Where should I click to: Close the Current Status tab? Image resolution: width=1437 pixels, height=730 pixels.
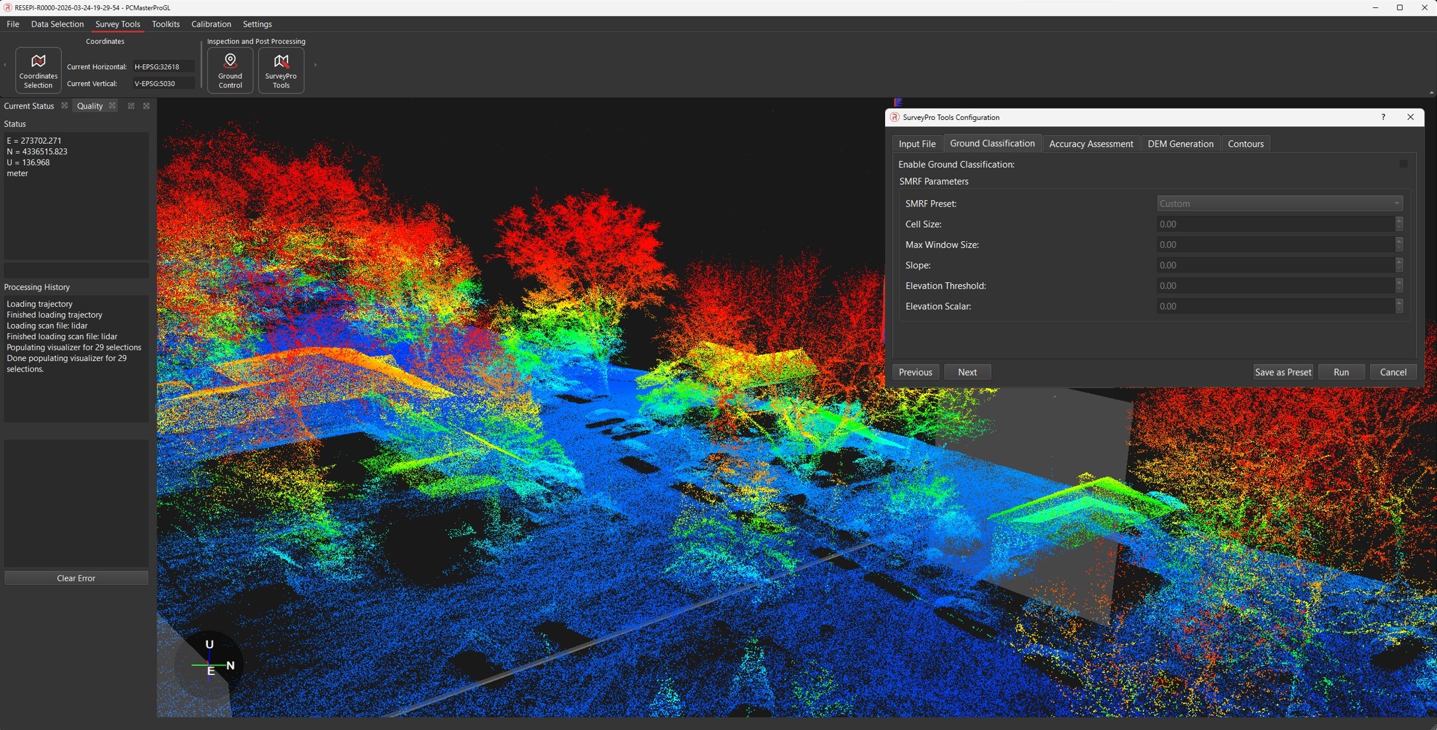(x=64, y=106)
